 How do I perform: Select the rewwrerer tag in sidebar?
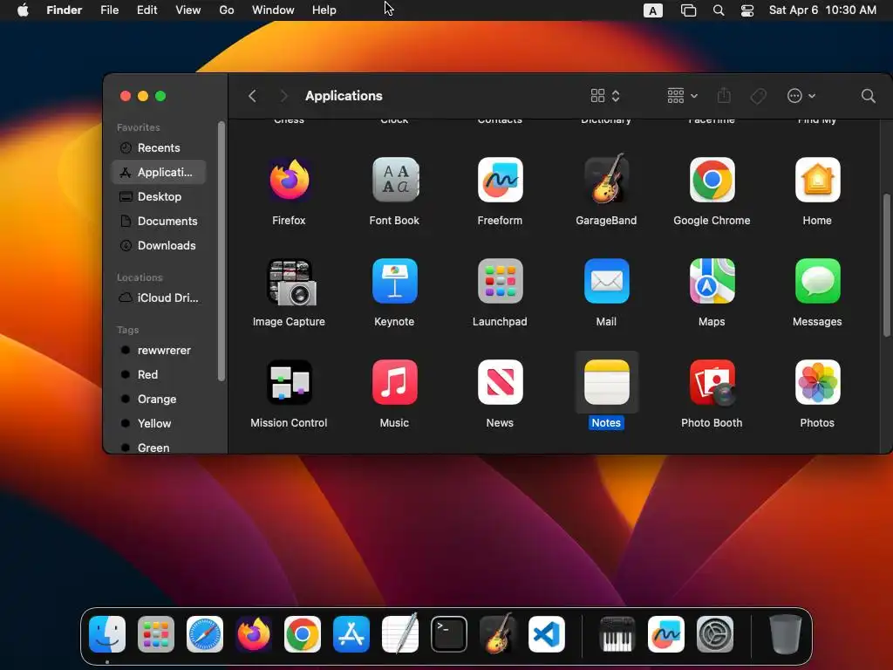tap(159, 351)
